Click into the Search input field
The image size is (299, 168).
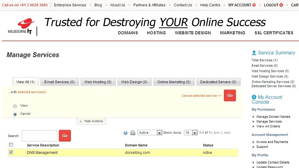click(40, 136)
